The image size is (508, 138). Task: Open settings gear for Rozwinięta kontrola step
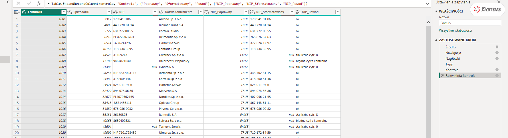(497, 75)
